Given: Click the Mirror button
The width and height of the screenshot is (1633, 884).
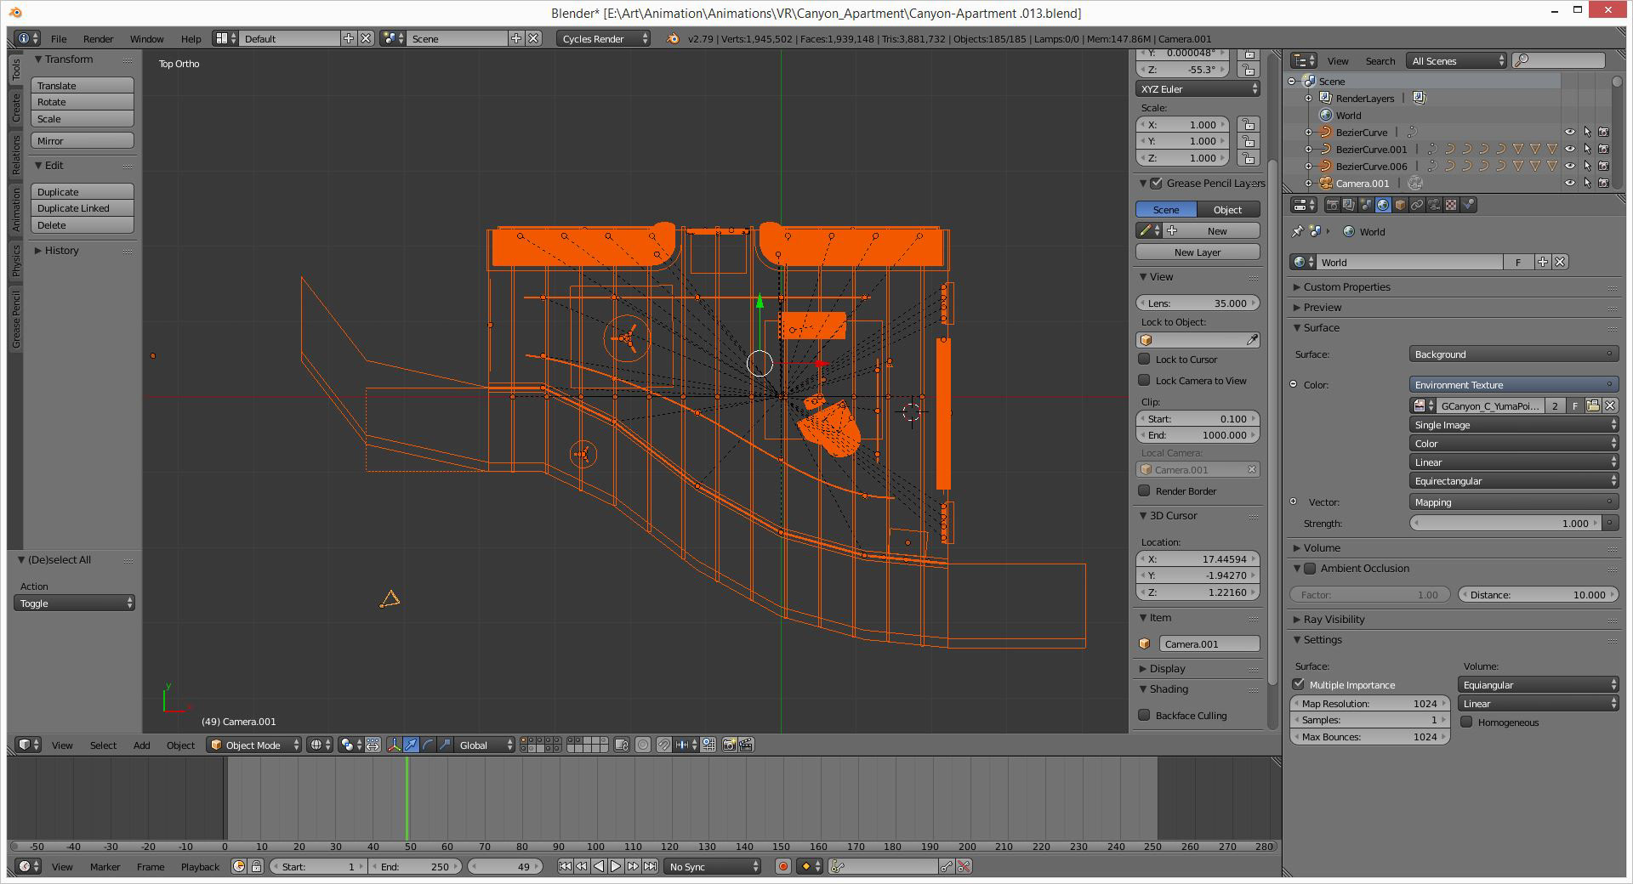Looking at the screenshot, I should 83,141.
